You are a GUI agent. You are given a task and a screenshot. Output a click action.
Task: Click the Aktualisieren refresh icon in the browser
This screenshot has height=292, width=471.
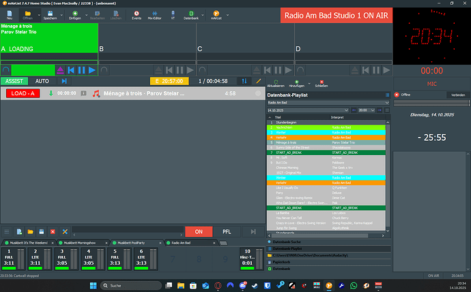coord(276,82)
